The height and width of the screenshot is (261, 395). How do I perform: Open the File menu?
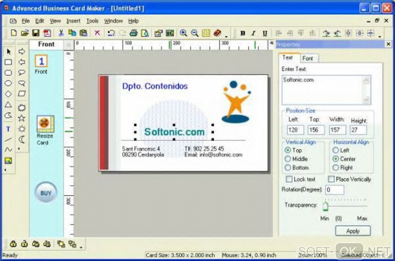tap(26, 21)
